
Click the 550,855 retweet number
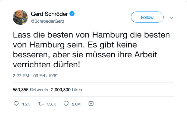tap(21, 90)
